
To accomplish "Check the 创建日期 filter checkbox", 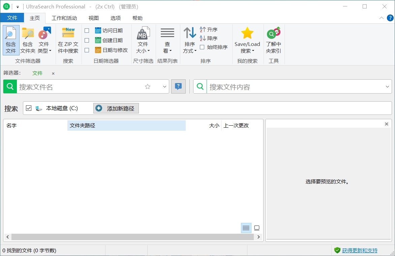I will point(87,40).
